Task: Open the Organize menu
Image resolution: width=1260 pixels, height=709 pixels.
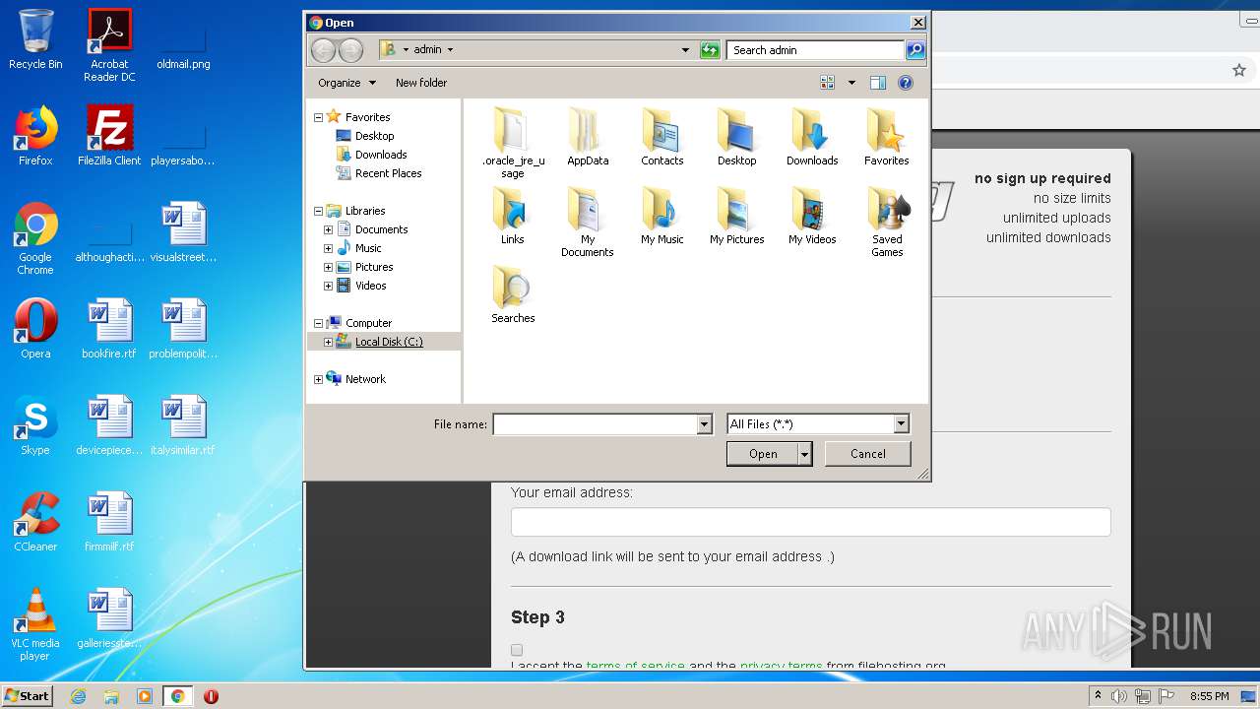Action: 346,83
